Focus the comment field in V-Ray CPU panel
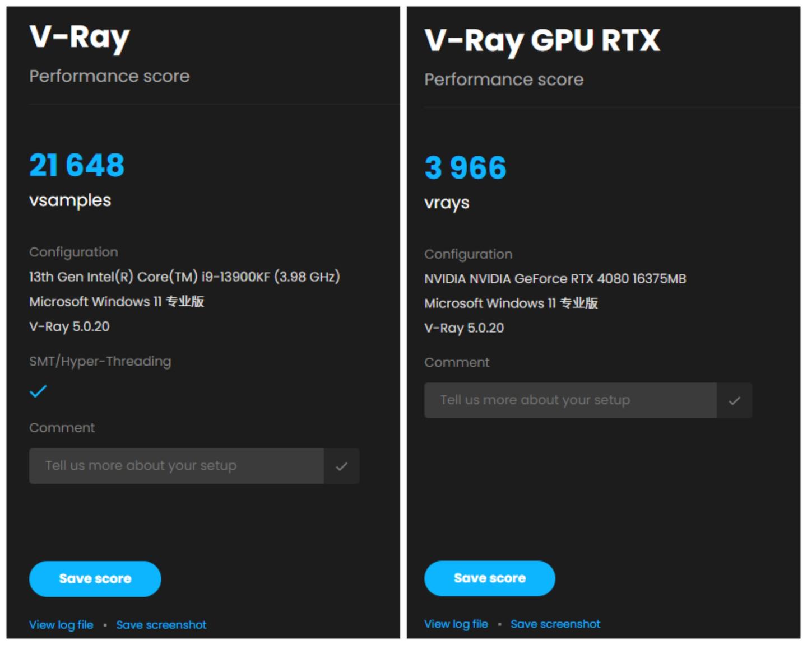 (176, 466)
